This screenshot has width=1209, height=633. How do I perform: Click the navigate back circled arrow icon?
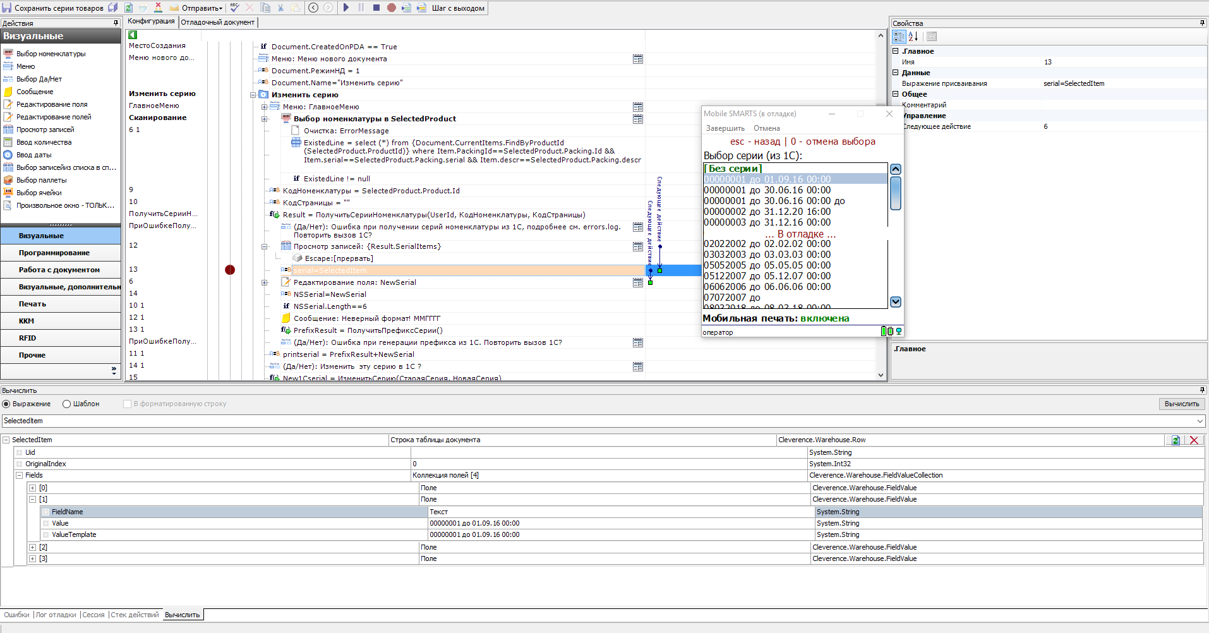313,8
